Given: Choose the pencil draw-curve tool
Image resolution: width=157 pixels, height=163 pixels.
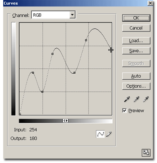Looking at the screenshot, I should coord(109,134).
